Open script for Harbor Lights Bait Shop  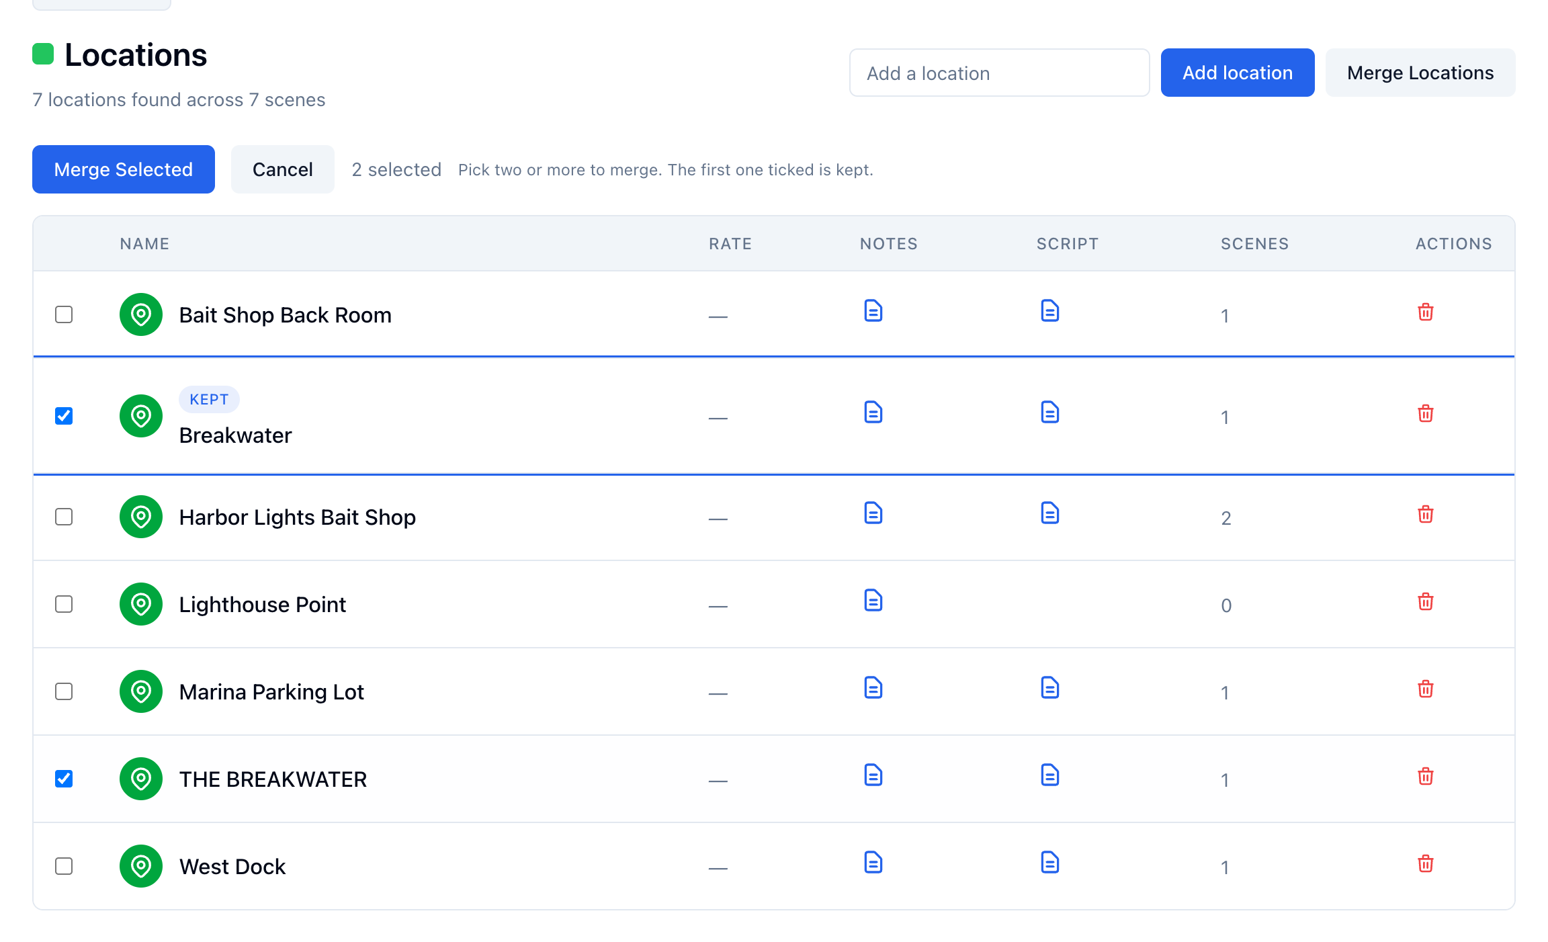pyautogui.click(x=1049, y=513)
